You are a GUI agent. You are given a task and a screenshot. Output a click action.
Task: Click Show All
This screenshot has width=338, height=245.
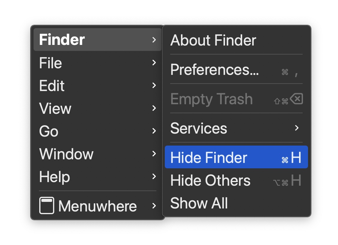coord(199,203)
